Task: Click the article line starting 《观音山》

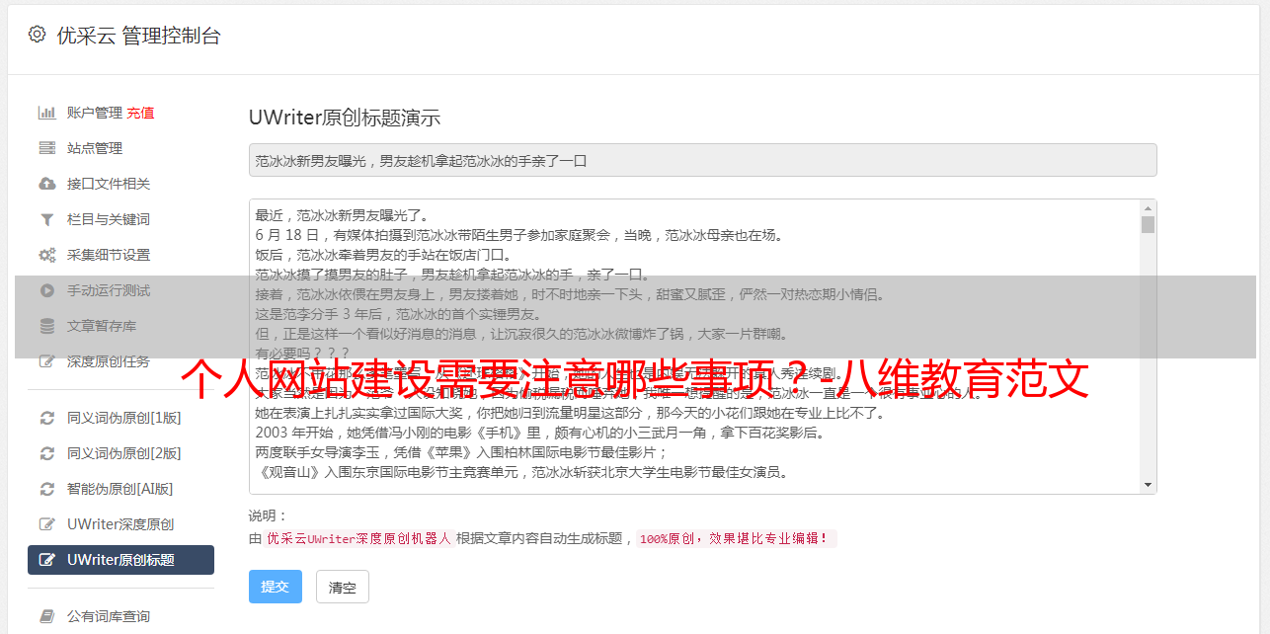Action: [521, 472]
